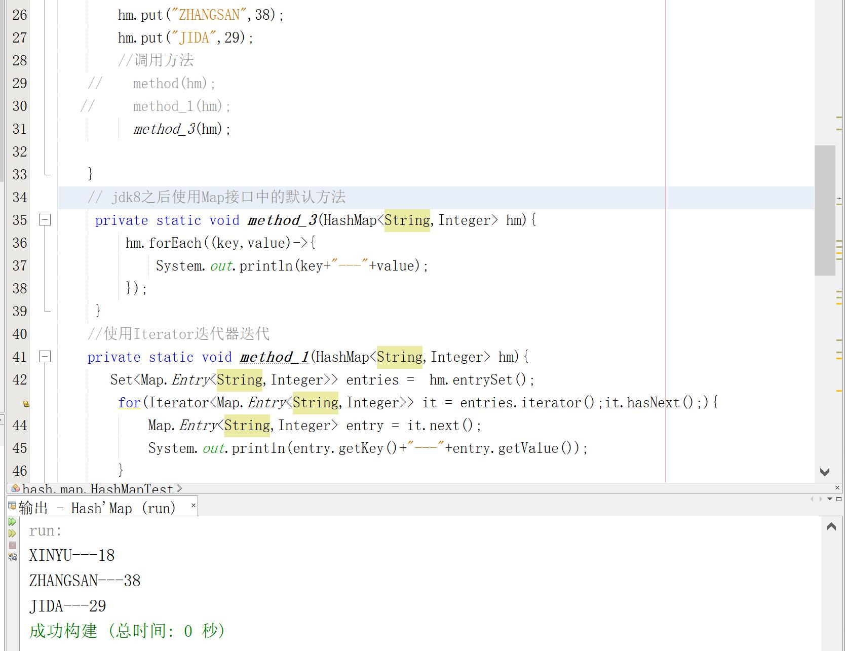Click the green 成功构建 status line
Image resolution: width=845 pixels, height=651 pixels.
[127, 631]
